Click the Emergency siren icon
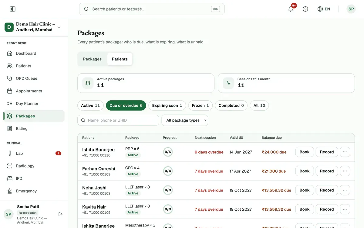Viewport: 364px width, 228px height. tap(10, 191)
